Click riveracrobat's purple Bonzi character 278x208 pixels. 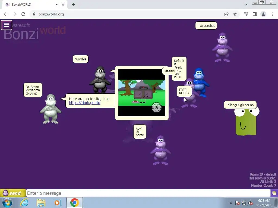222,47
